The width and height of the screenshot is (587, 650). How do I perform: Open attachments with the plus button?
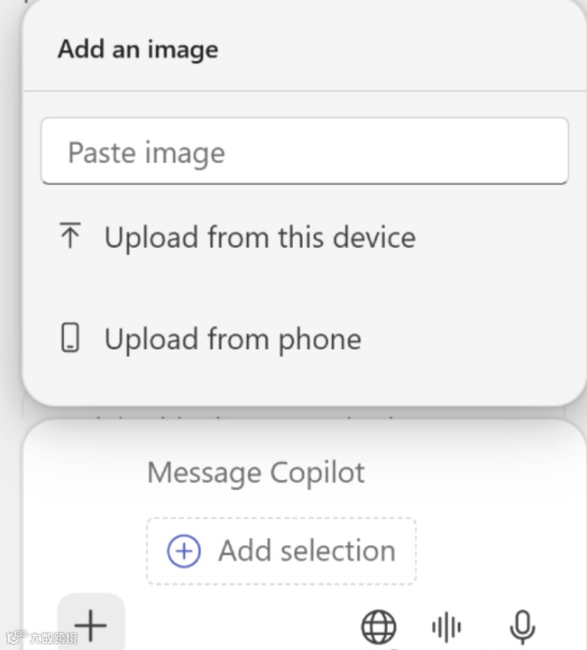click(90, 625)
